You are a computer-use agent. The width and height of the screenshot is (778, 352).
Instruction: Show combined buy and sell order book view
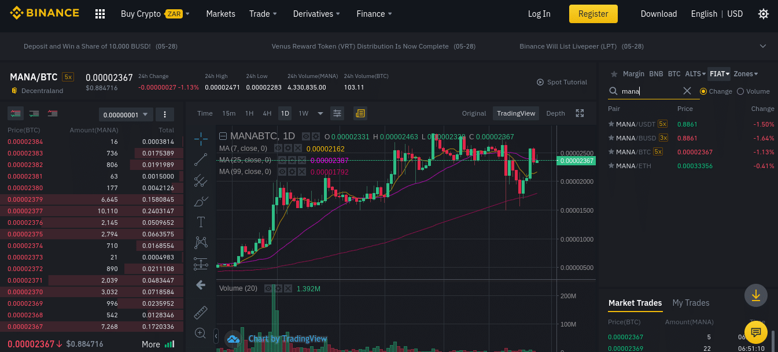coord(16,114)
